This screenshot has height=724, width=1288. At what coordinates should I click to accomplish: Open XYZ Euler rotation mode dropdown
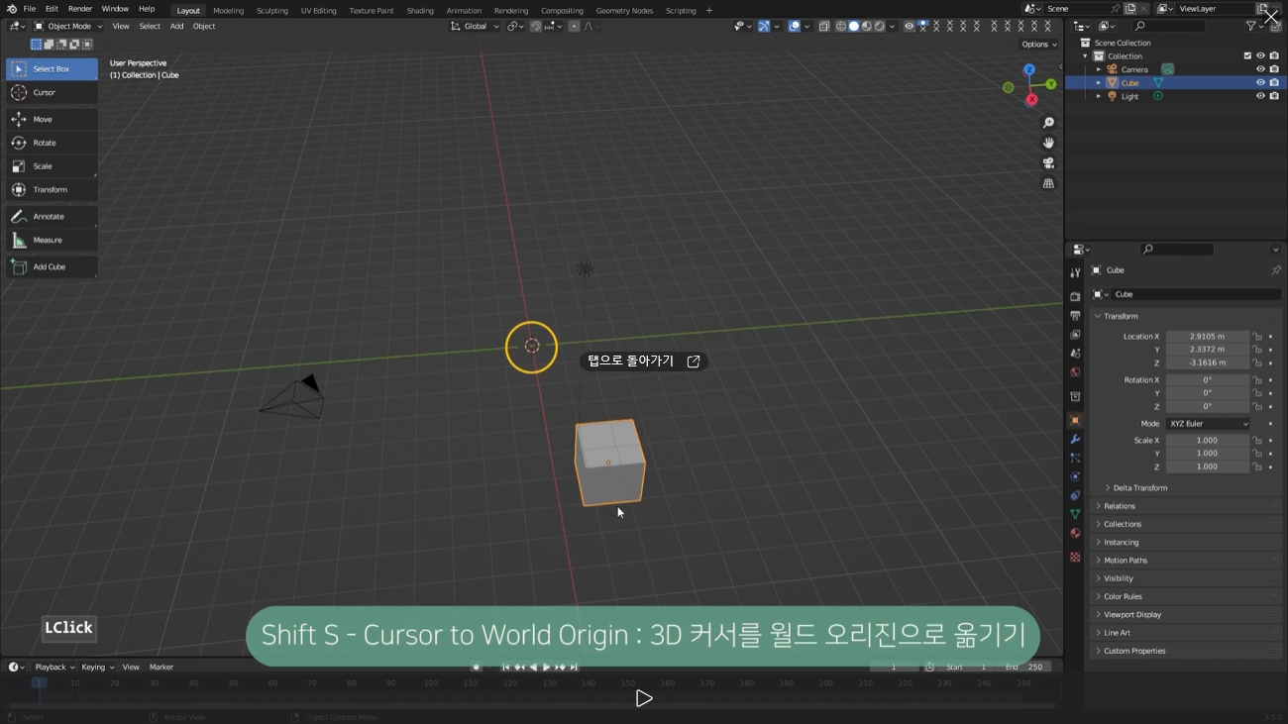point(1208,424)
